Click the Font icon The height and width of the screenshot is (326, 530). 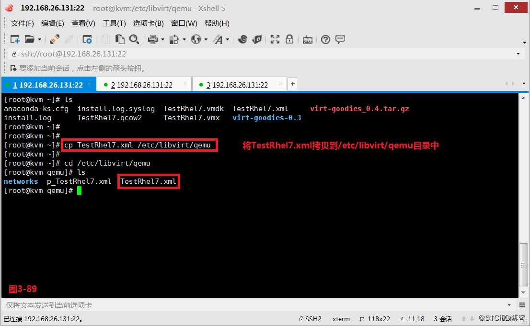tap(218, 40)
